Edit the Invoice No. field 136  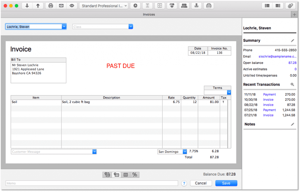click(x=219, y=53)
